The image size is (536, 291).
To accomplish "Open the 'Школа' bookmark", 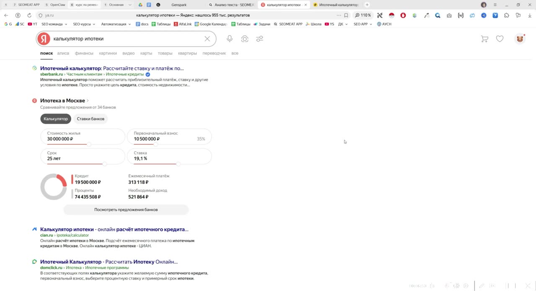I will pyautogui.click(x=314, y=24).
